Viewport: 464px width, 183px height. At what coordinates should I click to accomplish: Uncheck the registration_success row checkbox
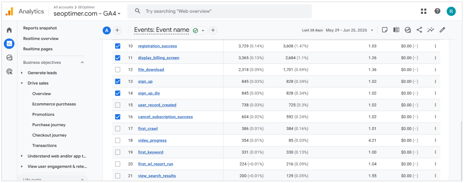pyautogui.click(x=118, y=46)
